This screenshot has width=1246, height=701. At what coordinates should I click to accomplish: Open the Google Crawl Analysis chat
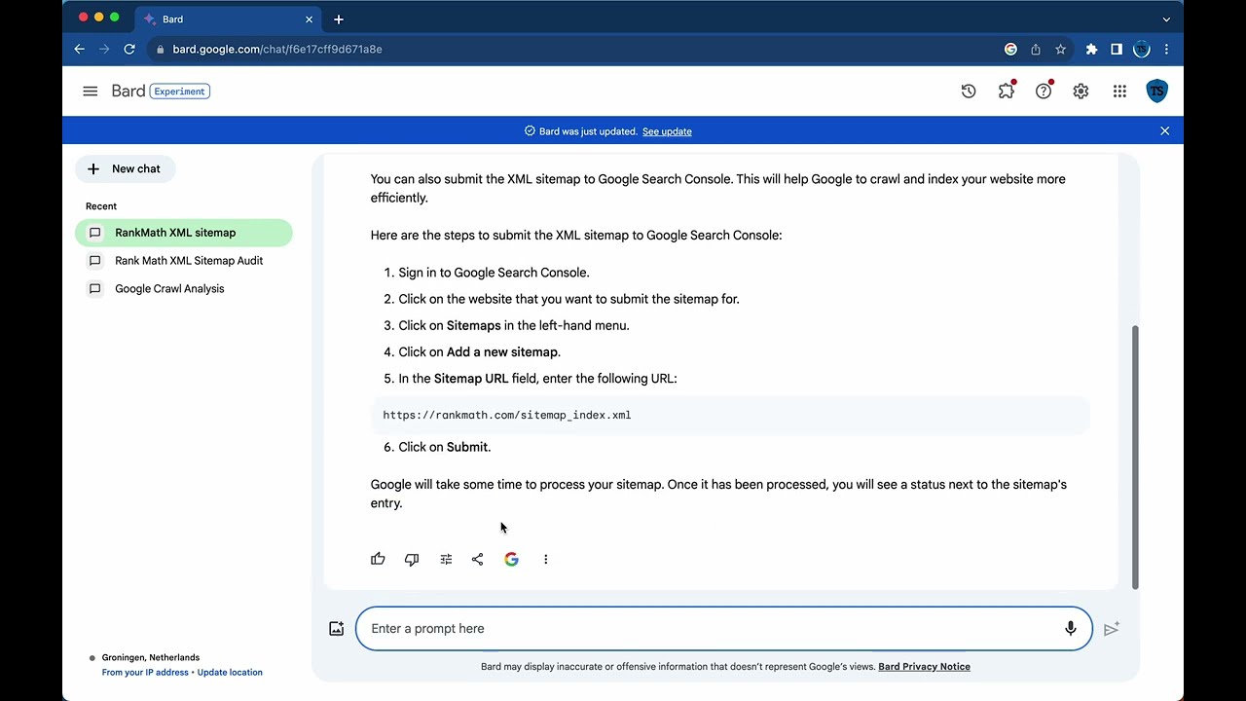pyautogui.click(x=184, y=289)
